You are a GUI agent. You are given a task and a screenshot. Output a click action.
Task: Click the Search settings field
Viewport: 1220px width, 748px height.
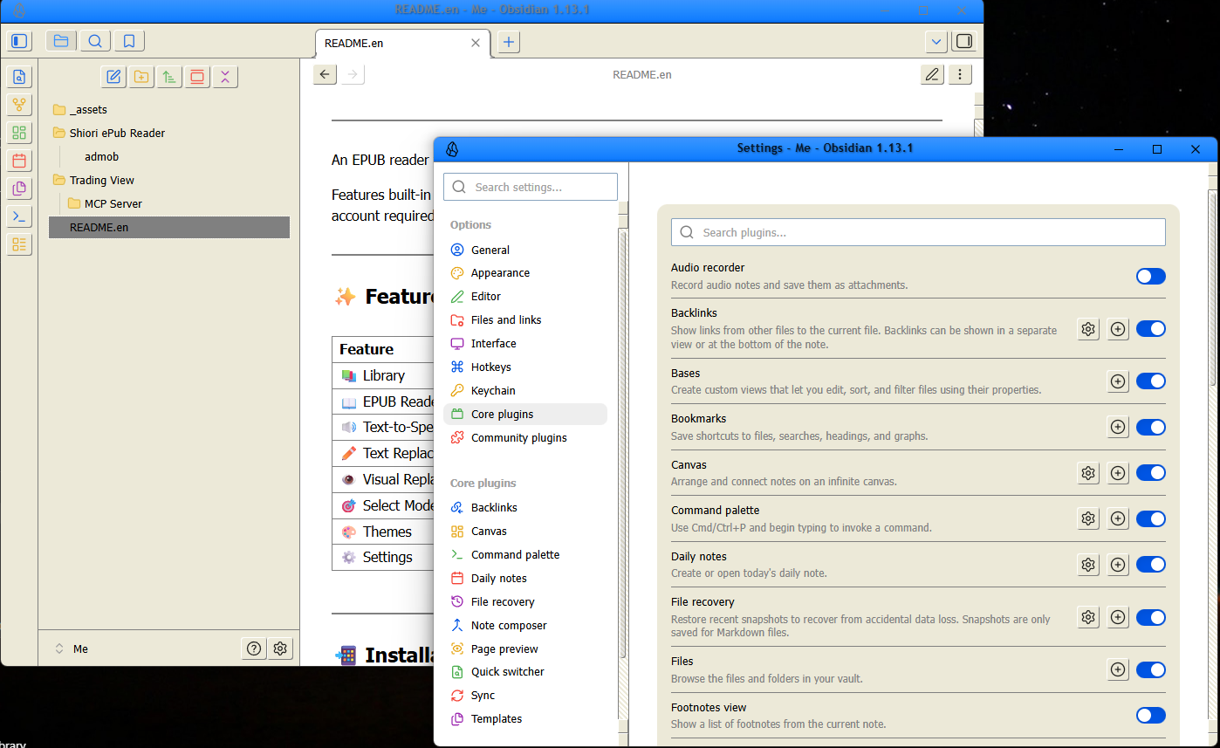point(531,187)
